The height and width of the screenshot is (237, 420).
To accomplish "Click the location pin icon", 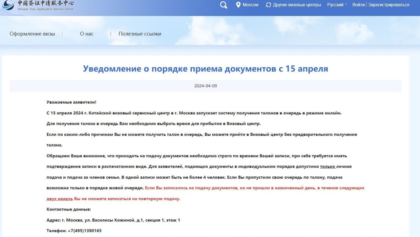I will [238, 5].
